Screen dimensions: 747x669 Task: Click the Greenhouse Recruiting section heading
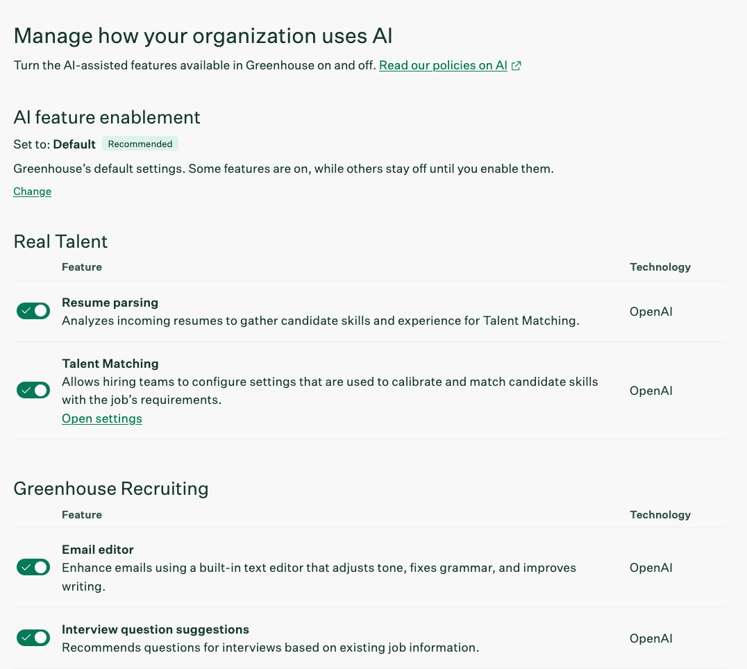click(x=111, y=489)
